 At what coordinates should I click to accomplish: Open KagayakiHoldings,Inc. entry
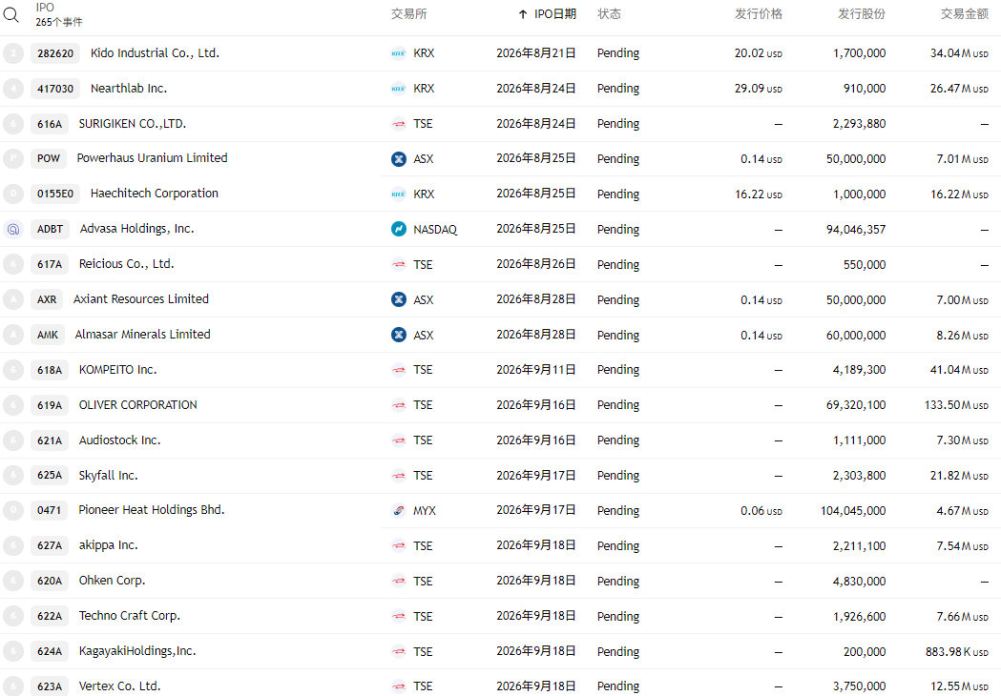point(138,650)
